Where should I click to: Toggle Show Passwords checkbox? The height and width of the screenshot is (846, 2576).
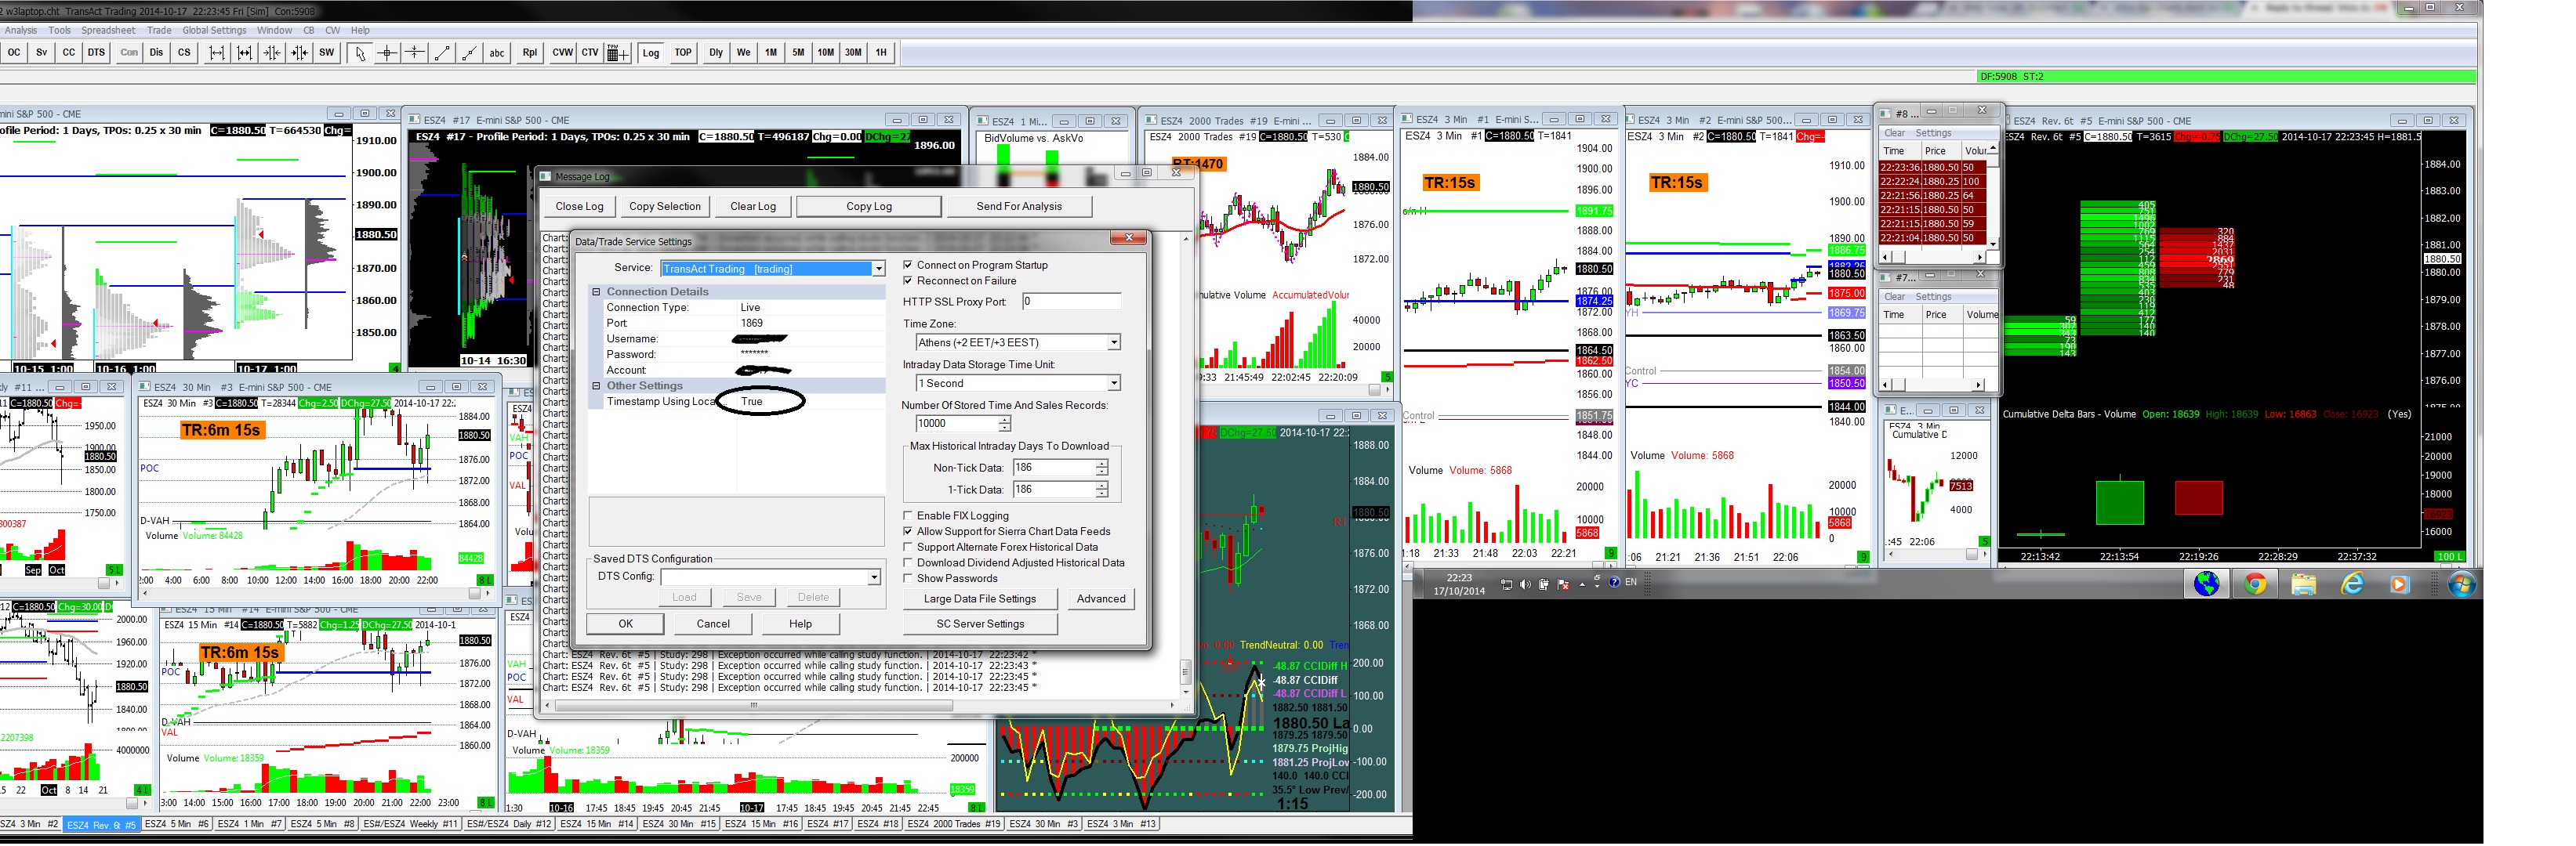pyautogui.click(x=908, y=578)
